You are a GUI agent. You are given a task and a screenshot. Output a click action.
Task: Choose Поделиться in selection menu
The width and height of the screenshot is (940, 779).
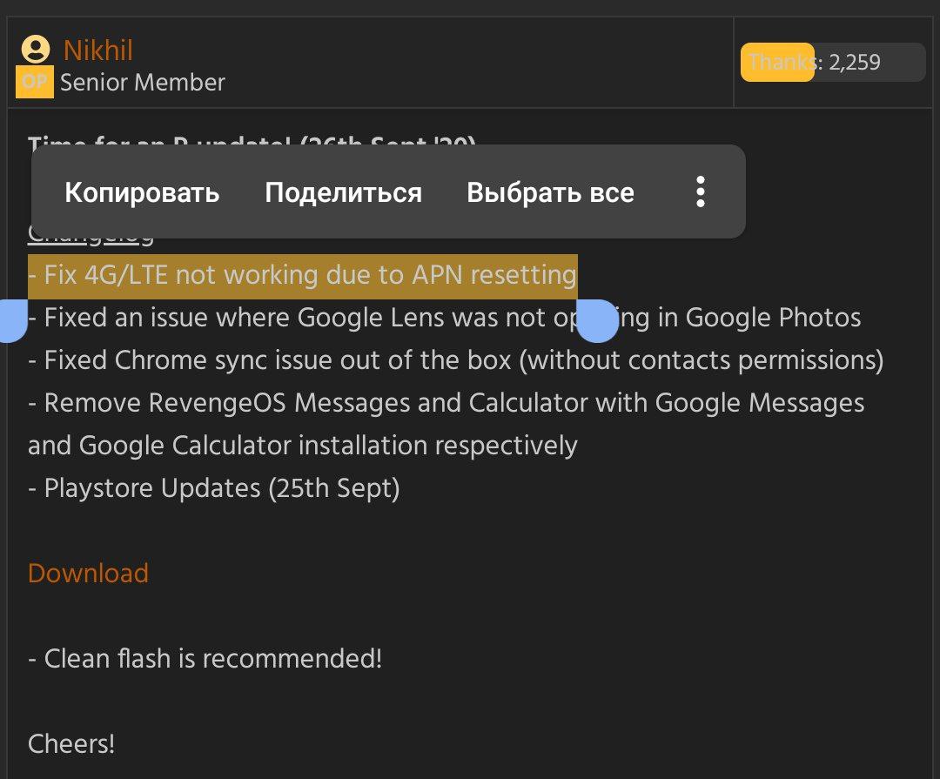tap(344, 192)
